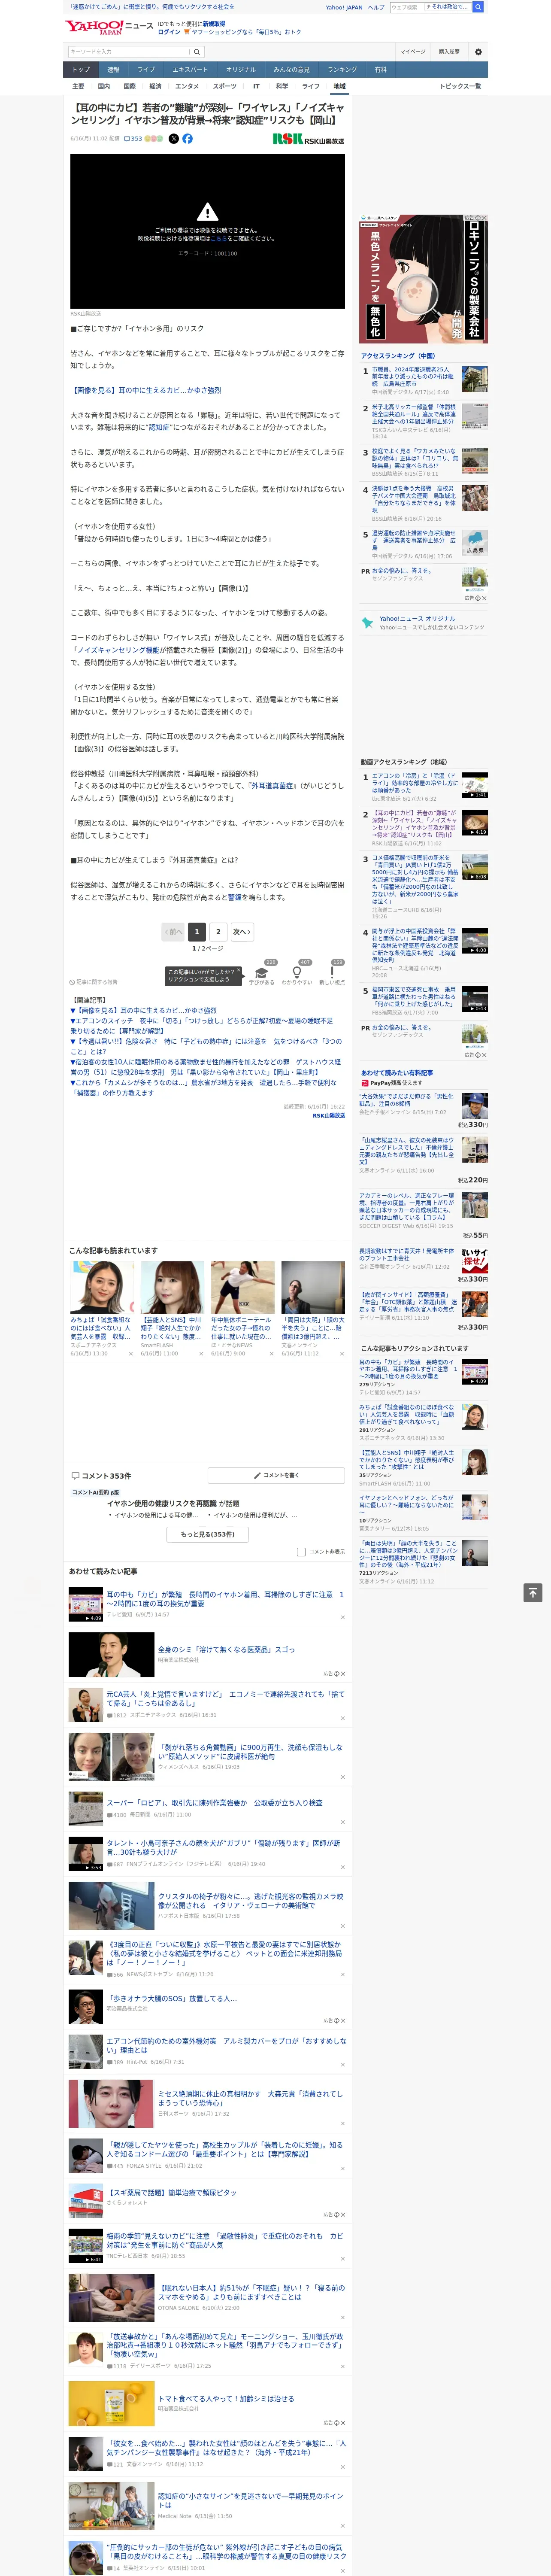This screenshot has width=551, height=2576.
Task: Open 【画像を見る】耳の中に生えるカビ link in article body
Action: point(146,390)
